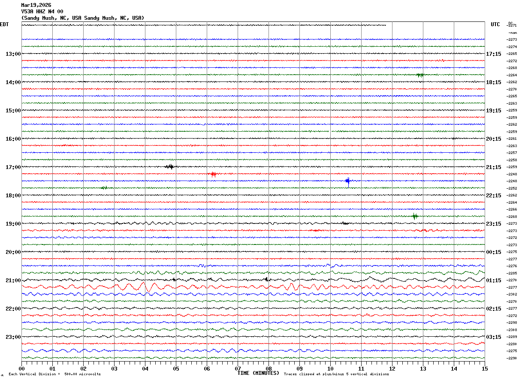519x380 pixels.
Task: Click the 20:15 UTC time label
Action: pyautogui.click(x=494, y=139)
